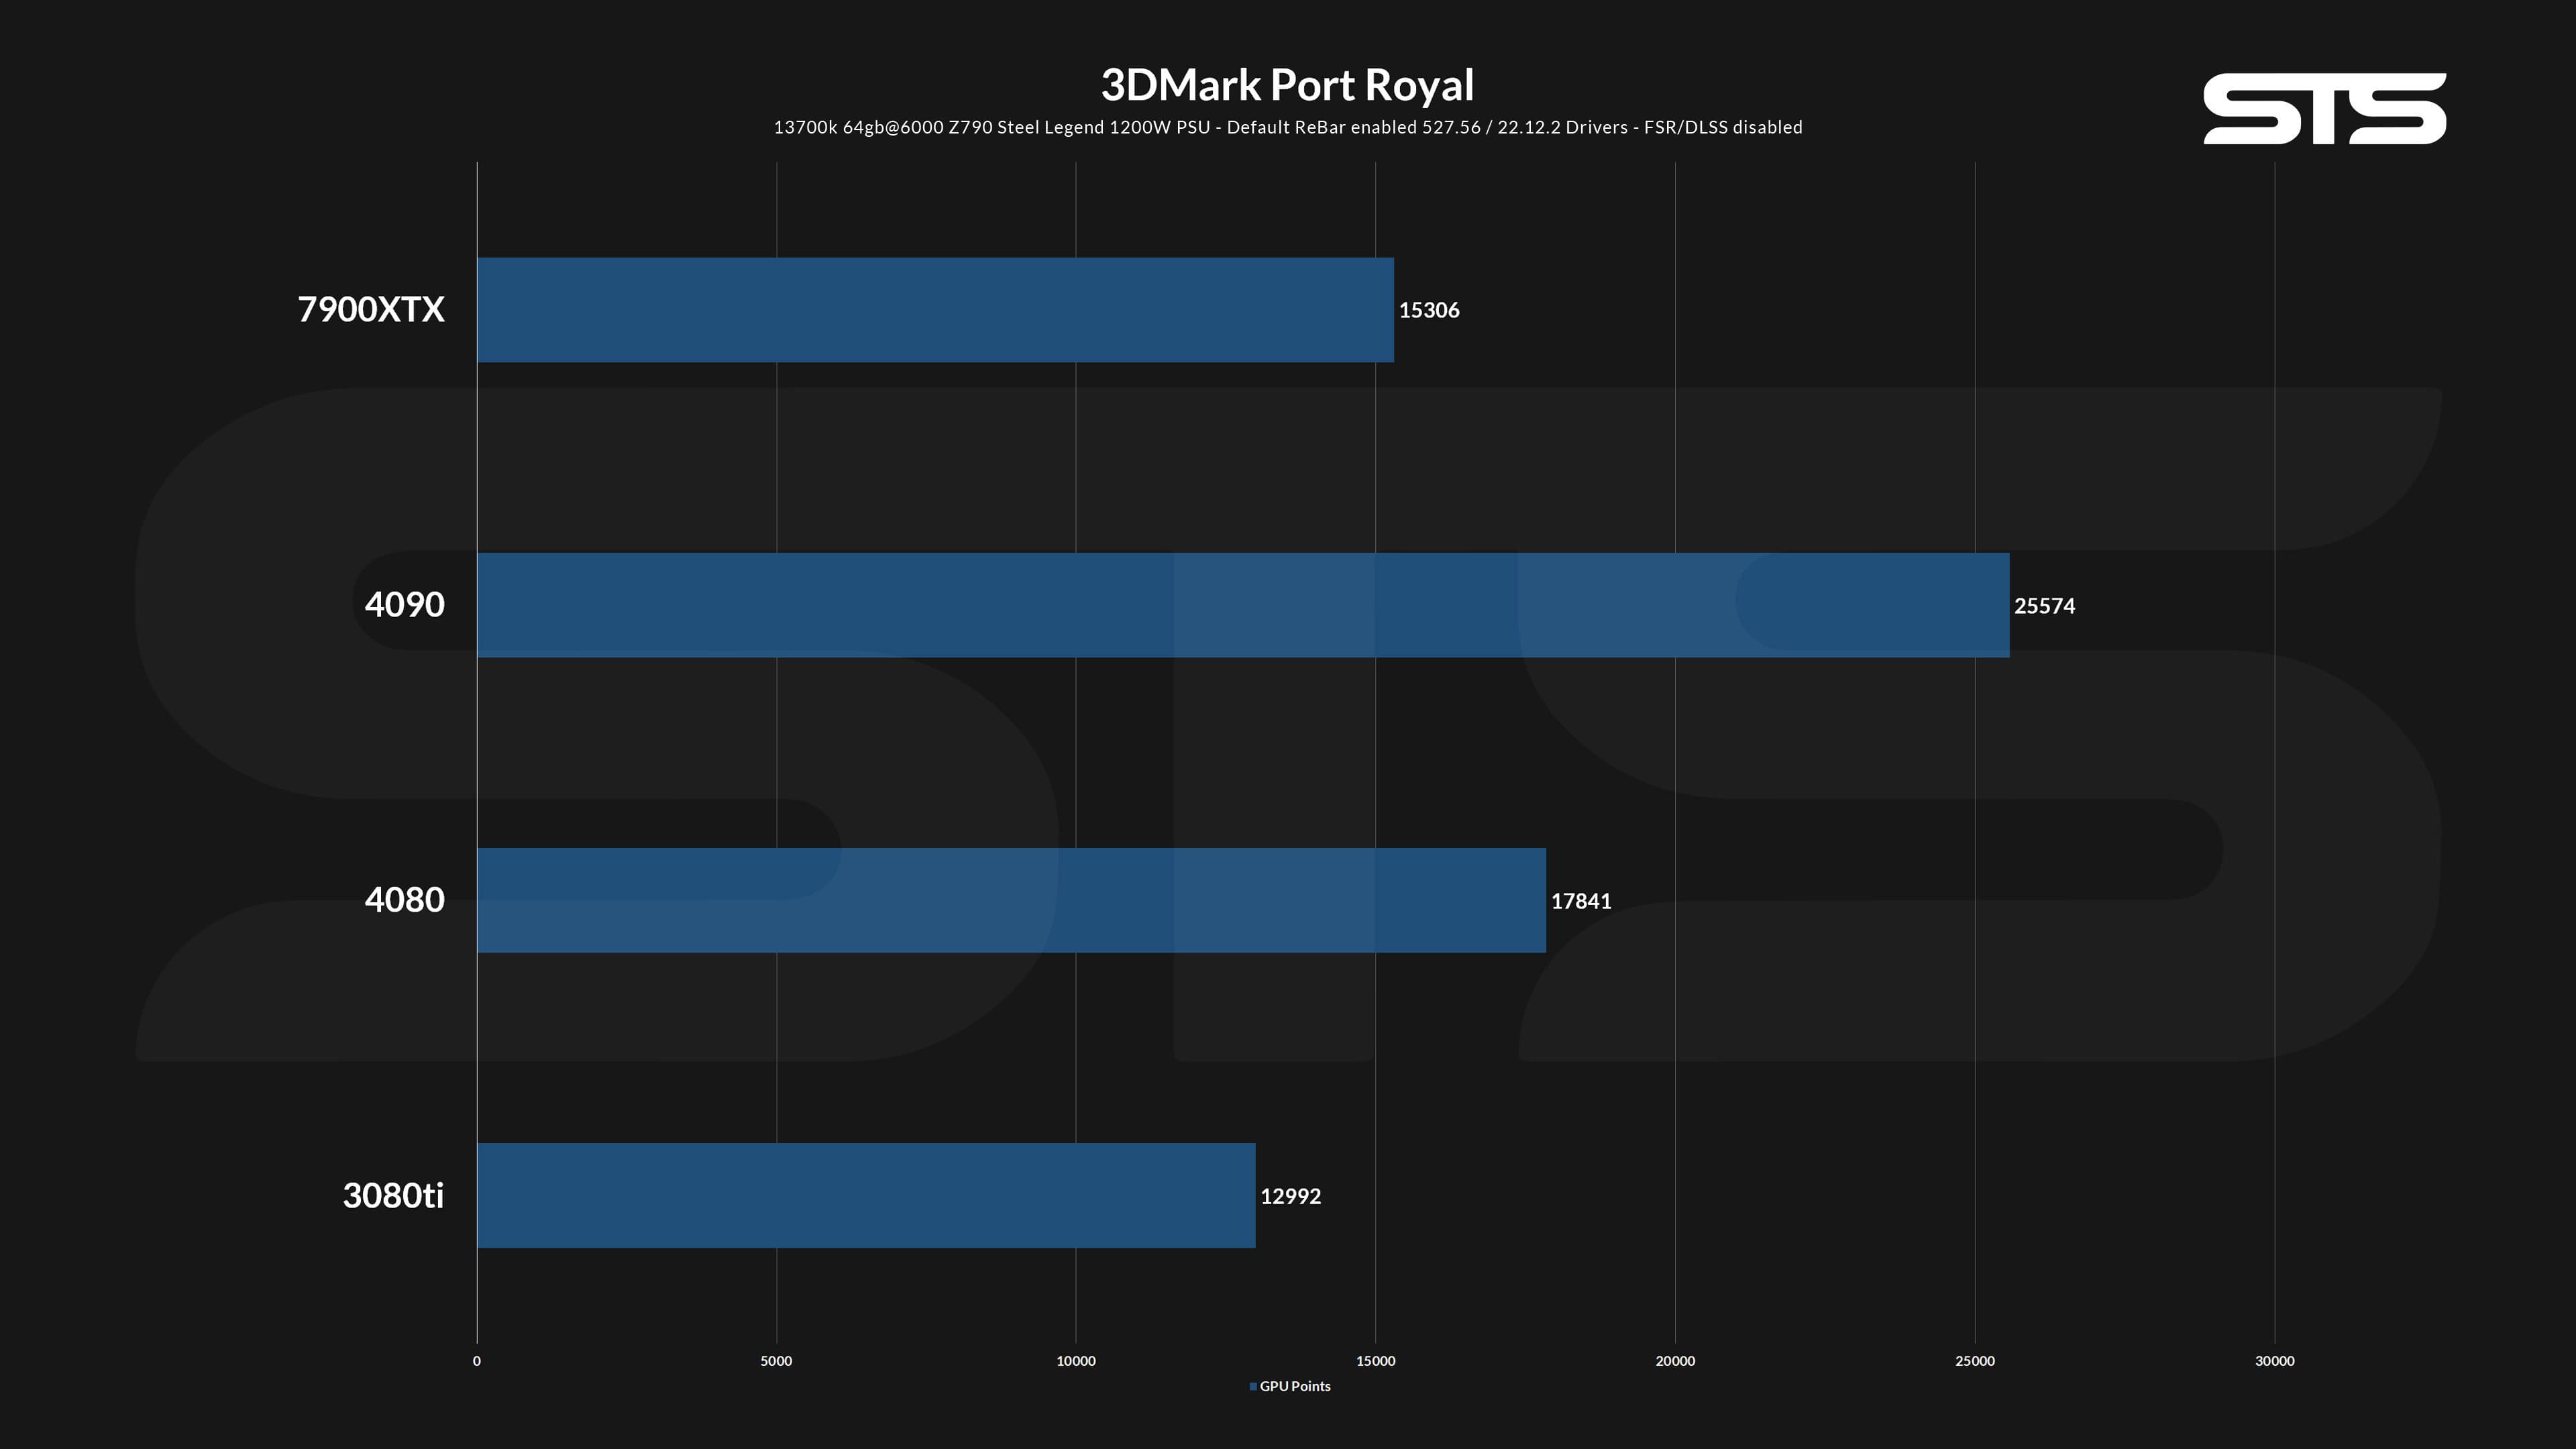2576x1449 pixels.
Task: Click the 5000 axis tick label
Action: click(x=776, y=1361)
